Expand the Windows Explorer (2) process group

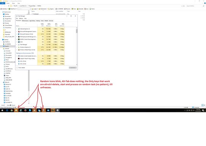[x=17, y=47]
